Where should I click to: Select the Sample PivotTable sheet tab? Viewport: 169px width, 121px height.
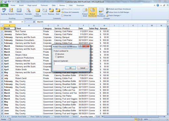(x=19, y=116)
